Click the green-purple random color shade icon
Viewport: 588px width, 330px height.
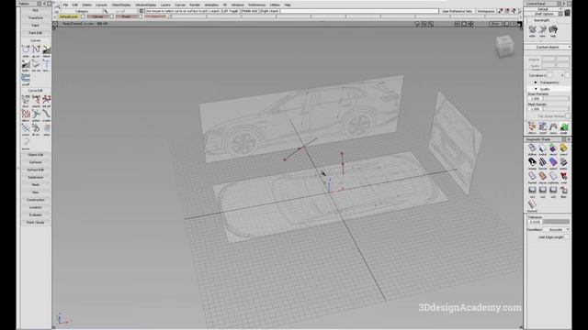(553, 148)
